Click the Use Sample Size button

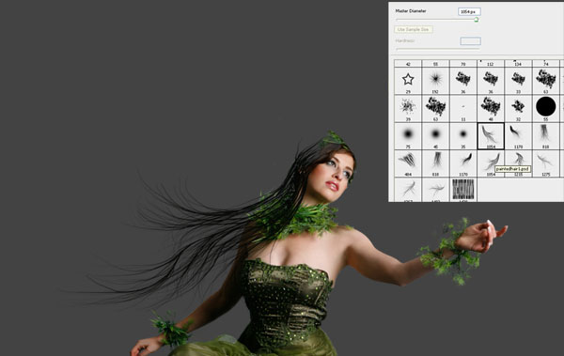(414, 29)
